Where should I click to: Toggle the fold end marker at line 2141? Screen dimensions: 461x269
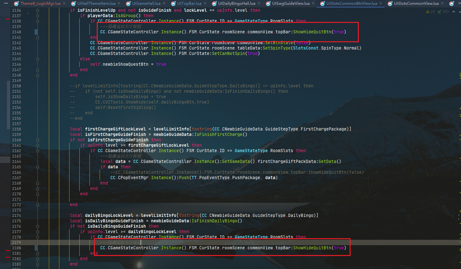[x=37, y=37]
